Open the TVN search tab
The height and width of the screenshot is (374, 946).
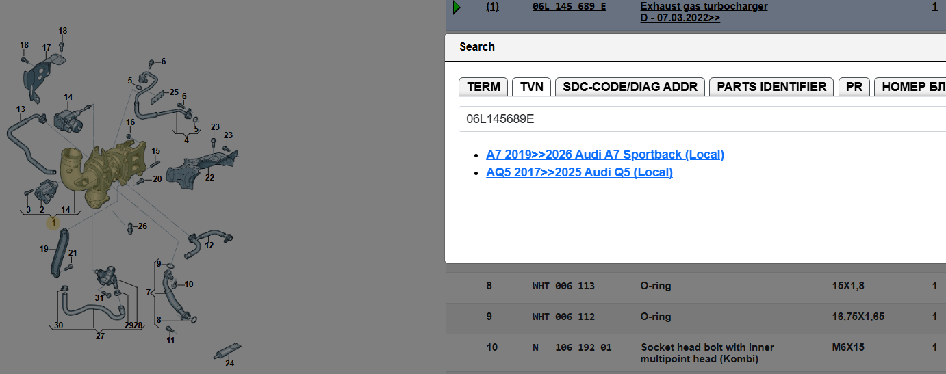pyautogui.click(x=531, y=87)
